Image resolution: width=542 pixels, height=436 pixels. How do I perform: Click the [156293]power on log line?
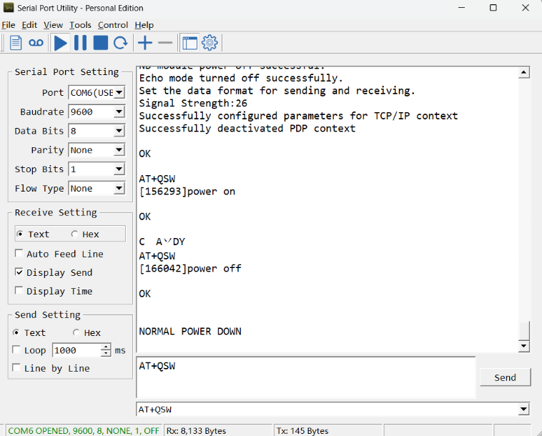187,192
